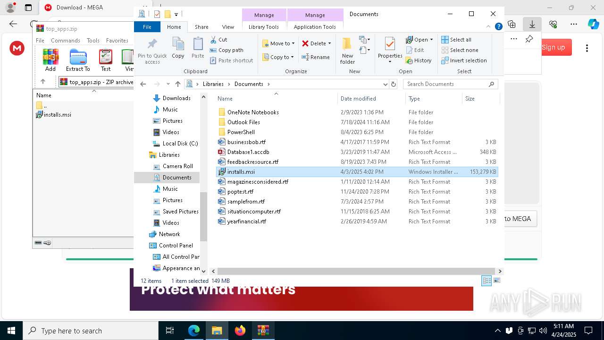Switch to Details view icon in status bar

click(x=487, y=280)
